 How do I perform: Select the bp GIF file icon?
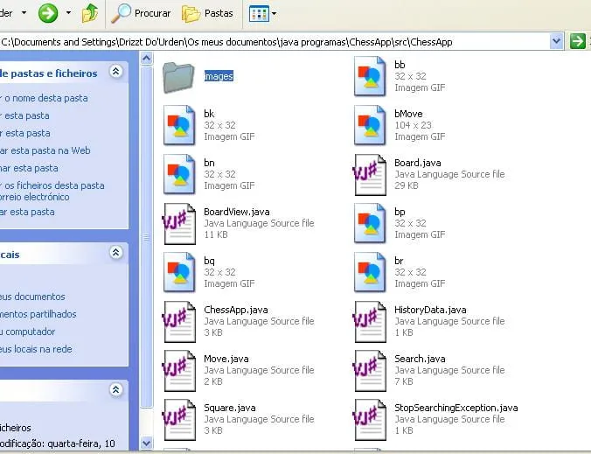370,223
